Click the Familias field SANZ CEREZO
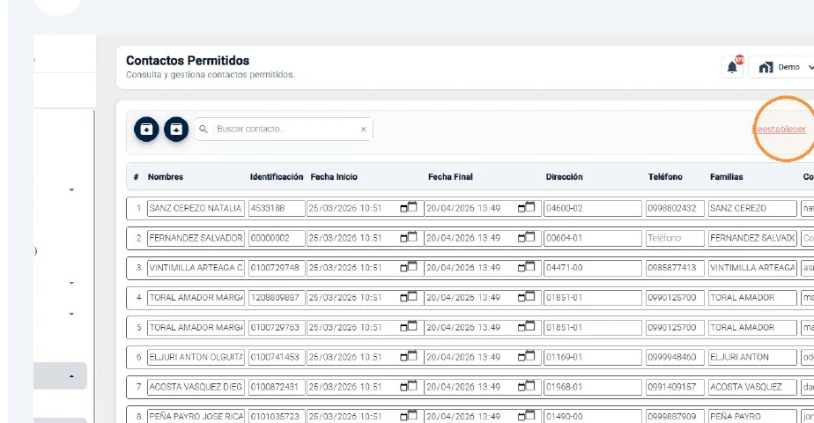The image size is (814, 423). (752, 208)
